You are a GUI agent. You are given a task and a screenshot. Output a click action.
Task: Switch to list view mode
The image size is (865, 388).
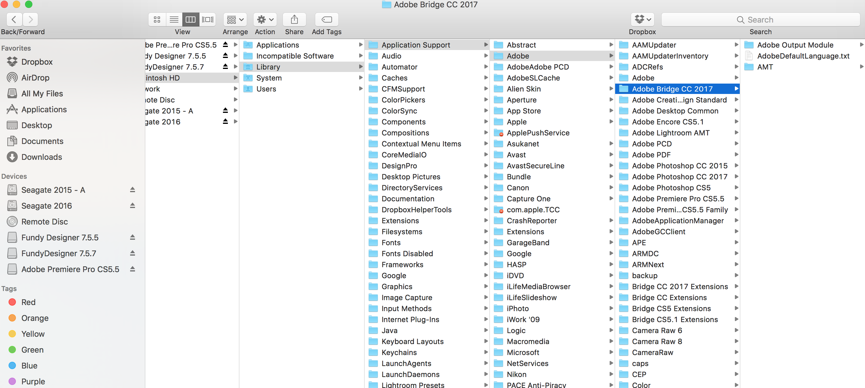174,20
